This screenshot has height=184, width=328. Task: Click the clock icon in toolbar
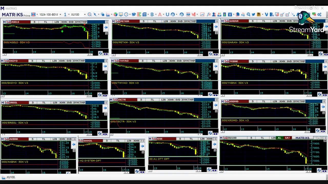126,15
